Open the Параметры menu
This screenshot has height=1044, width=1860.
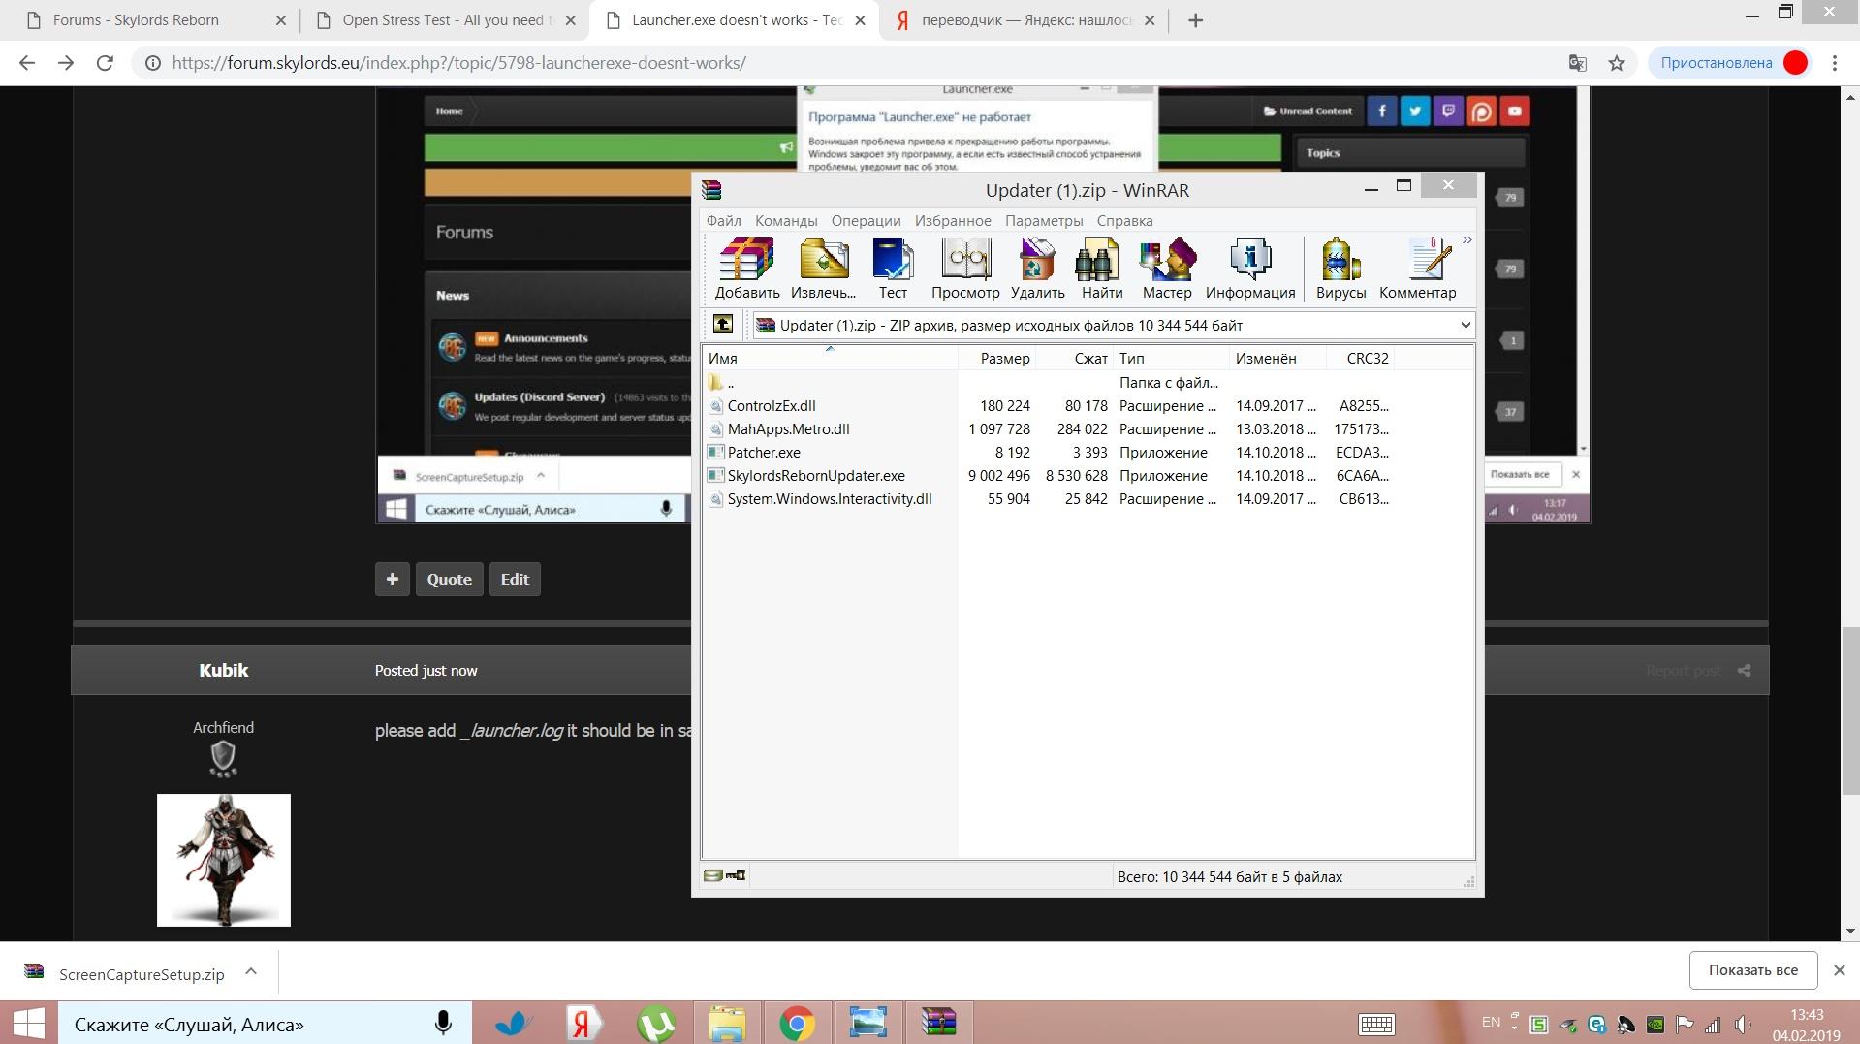pos(1044,221)
